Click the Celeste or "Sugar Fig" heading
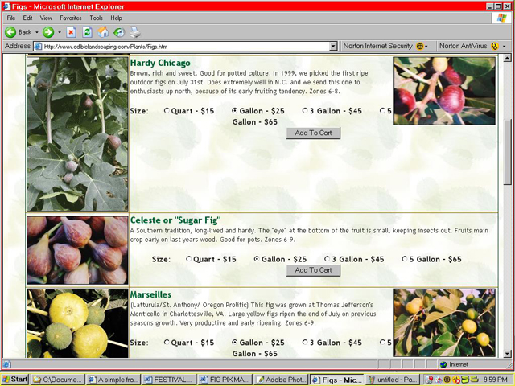The height and width of the screenshot is (386, 515). [x=175, y=220]
